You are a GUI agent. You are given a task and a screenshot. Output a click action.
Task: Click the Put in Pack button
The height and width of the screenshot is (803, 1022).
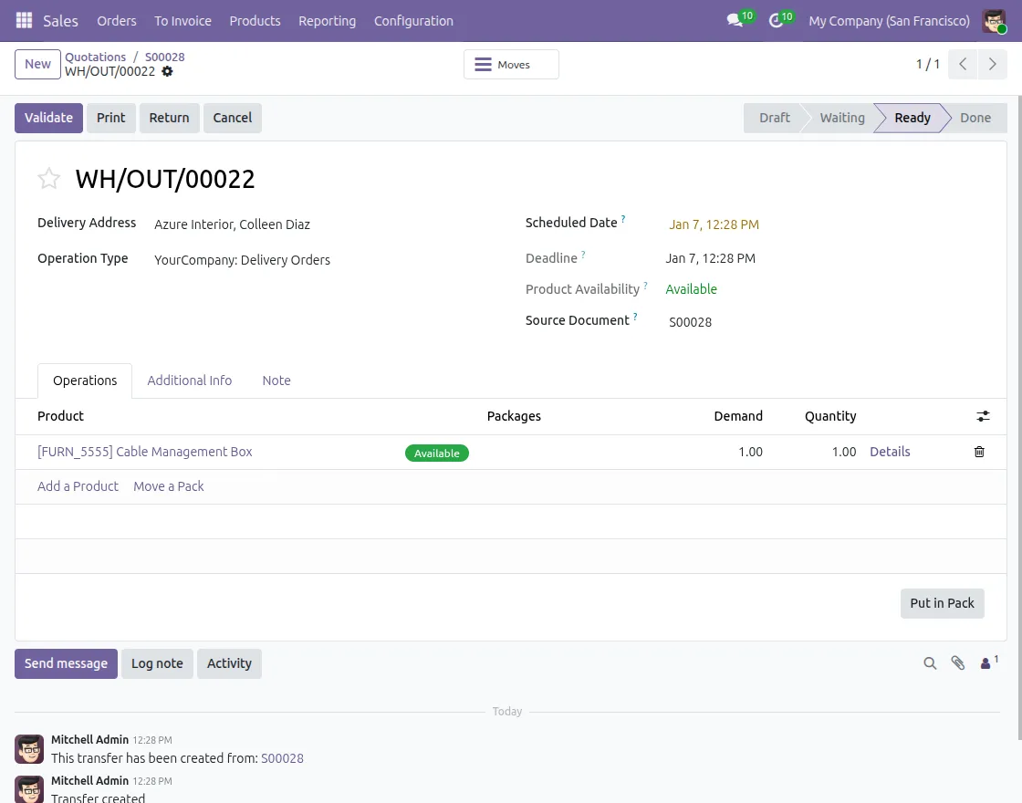[942, 603]
